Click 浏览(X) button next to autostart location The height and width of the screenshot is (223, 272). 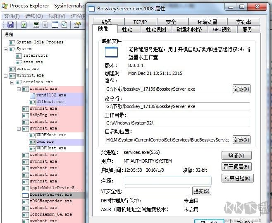pos(241,140)
